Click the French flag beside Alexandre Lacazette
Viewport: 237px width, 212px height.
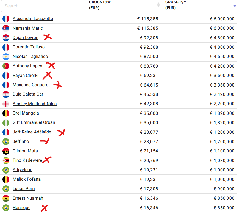point(6,19)
